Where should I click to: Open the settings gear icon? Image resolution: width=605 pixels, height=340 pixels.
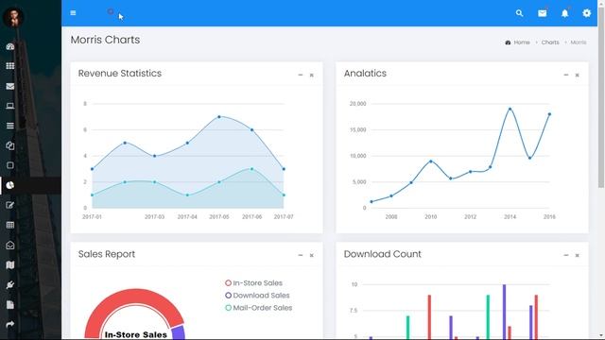586,13
